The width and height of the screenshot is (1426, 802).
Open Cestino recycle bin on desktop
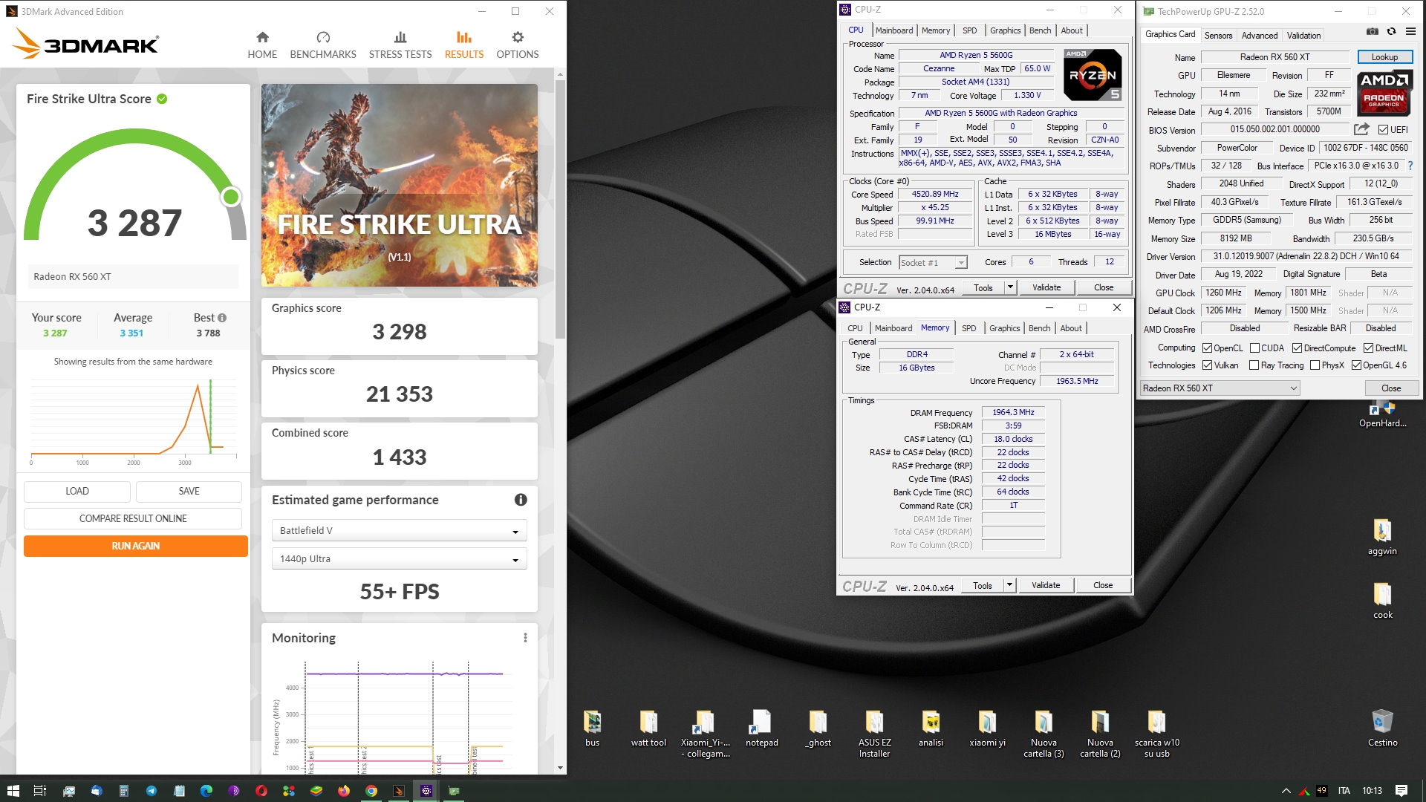1382,727
